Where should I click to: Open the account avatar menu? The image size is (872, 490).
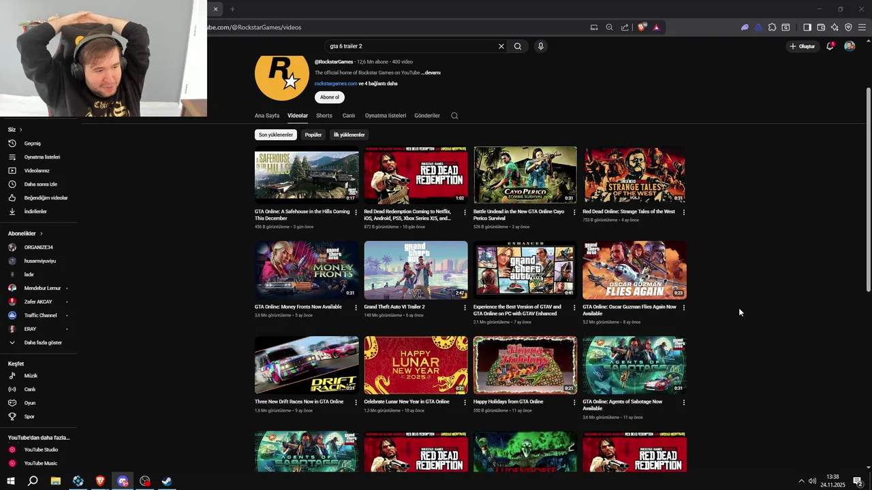pos(850,46)
